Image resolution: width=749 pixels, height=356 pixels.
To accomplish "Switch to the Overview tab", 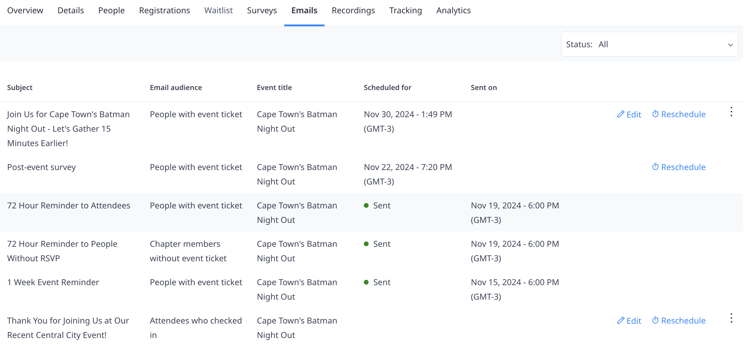I will point(25,11).
